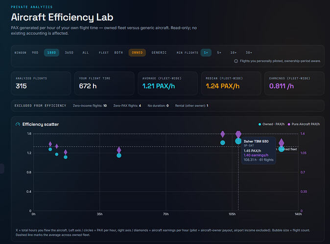Click the cyan bubble near 100h

point(223,143)
